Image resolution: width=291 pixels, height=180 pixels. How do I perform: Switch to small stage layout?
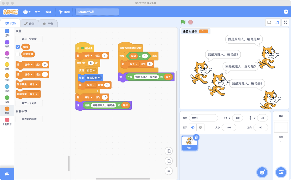[x=269, y=22]
